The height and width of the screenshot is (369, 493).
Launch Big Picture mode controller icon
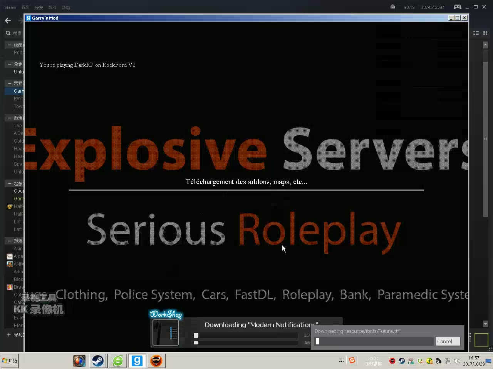coord(457,7)
